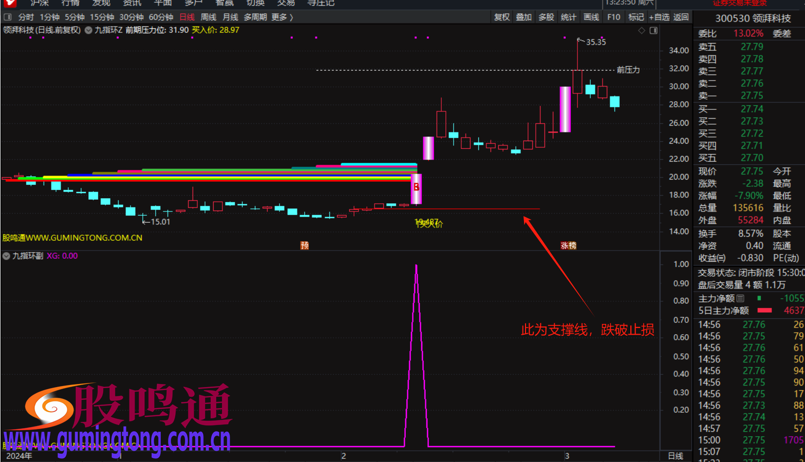
Task: Click the red B buy signal marker
Action: (x=416, y=187)
